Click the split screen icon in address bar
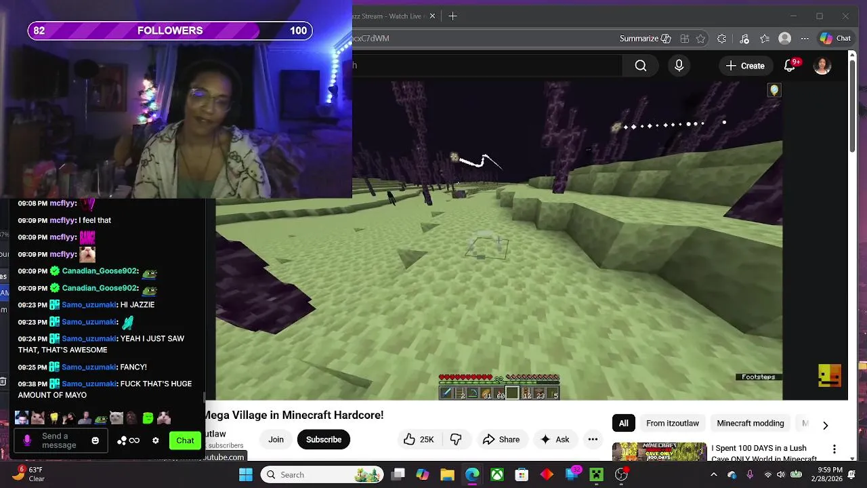Viewport: 867px width, 488px height. 685,39
